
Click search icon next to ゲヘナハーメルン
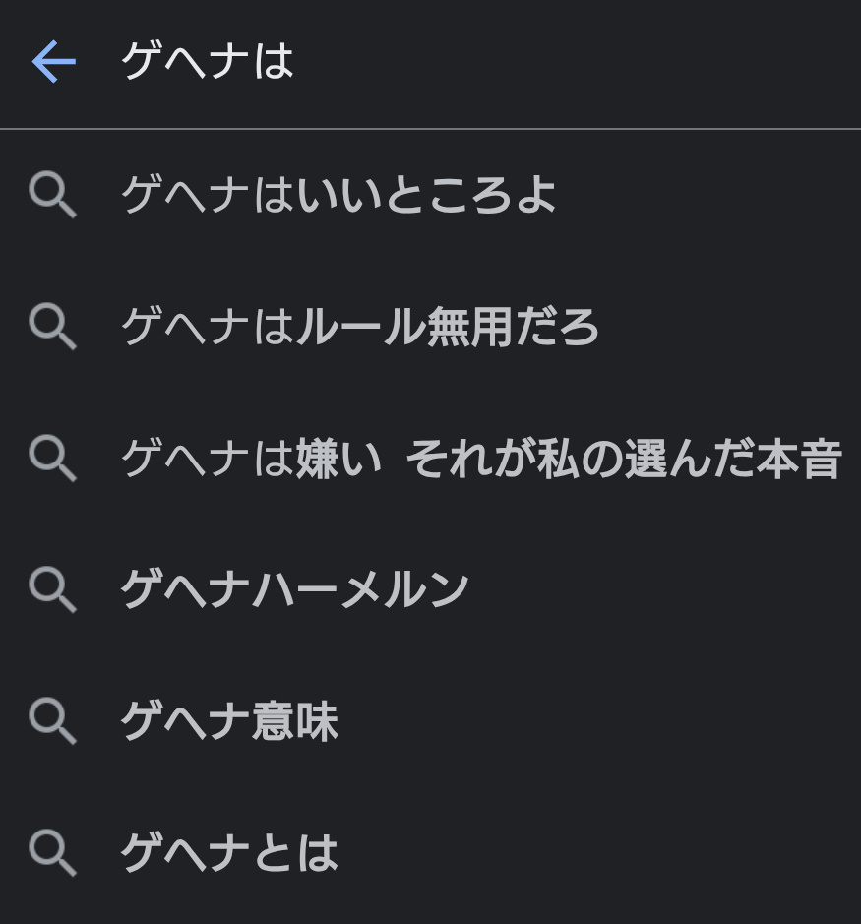click(52, 589)
